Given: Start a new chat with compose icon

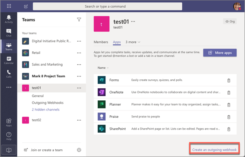Looking at the screenshot, I should (26, 6).
